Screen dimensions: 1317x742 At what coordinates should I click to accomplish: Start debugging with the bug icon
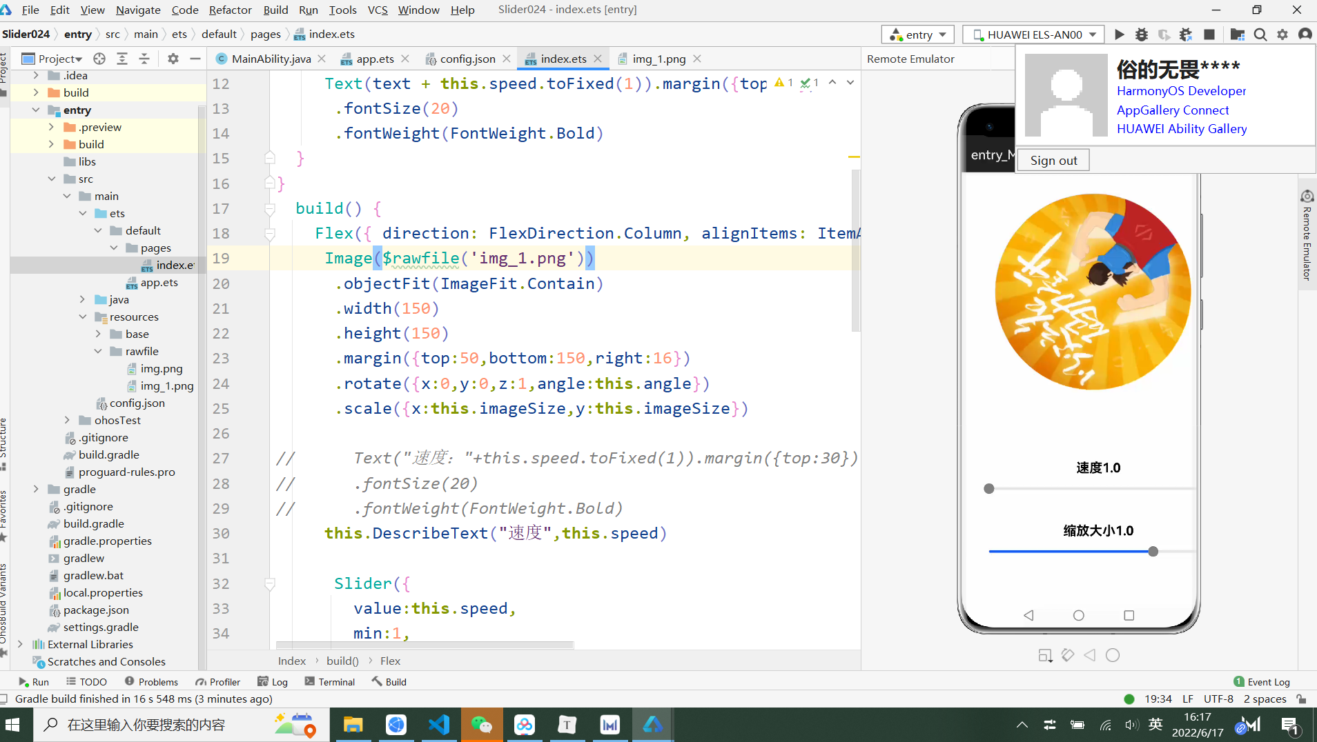tap(1142, 34)
